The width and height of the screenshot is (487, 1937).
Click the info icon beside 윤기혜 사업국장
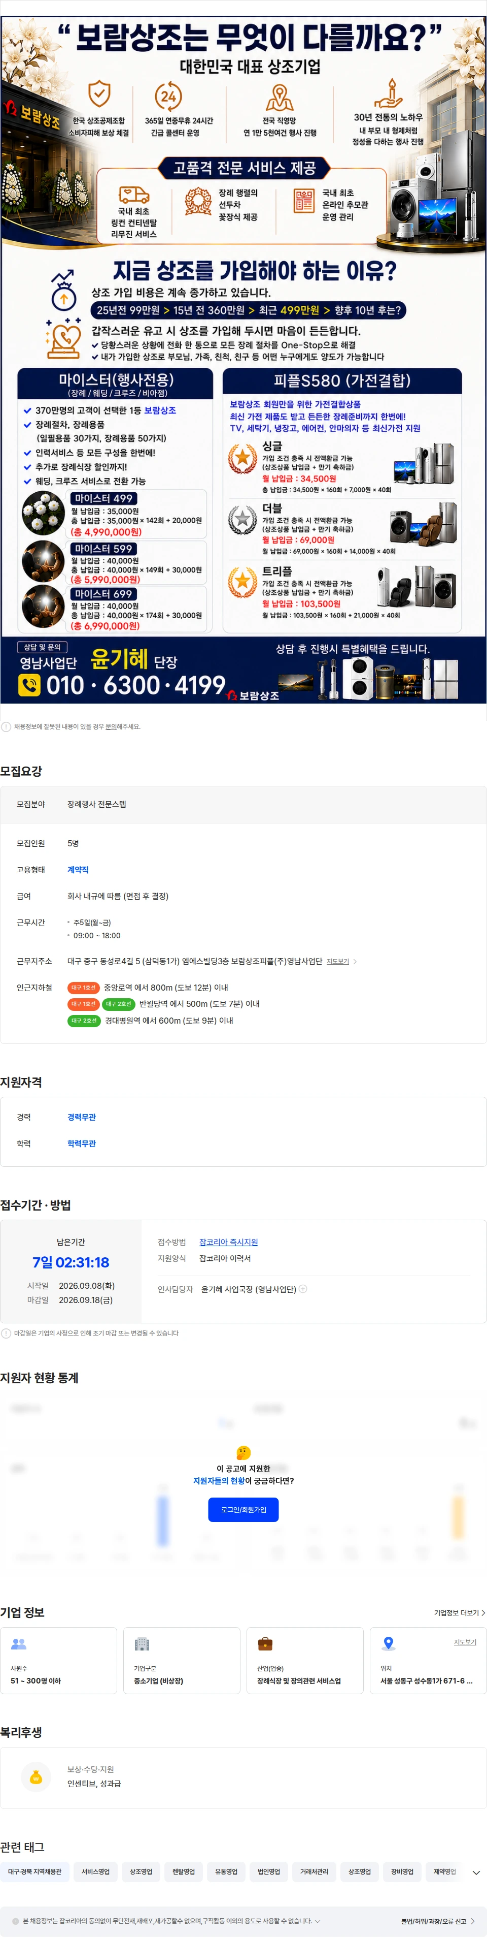(x=303, y=1289)
